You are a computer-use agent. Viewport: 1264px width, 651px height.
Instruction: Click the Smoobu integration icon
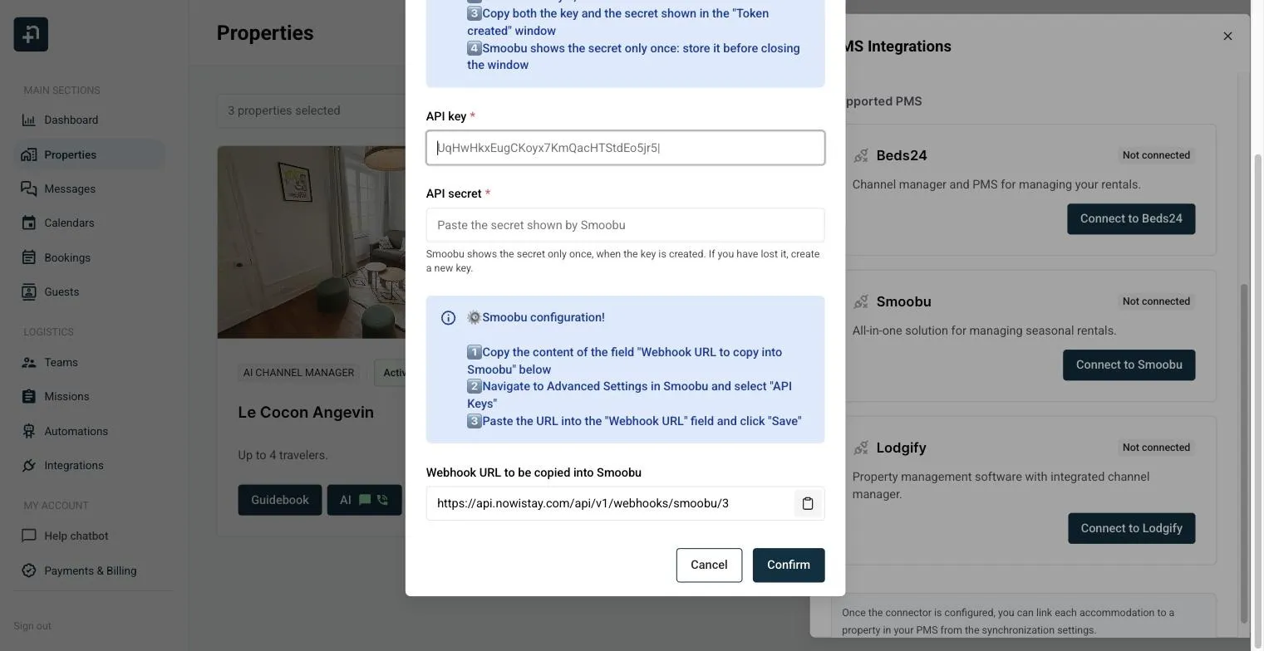click(861, 301)
